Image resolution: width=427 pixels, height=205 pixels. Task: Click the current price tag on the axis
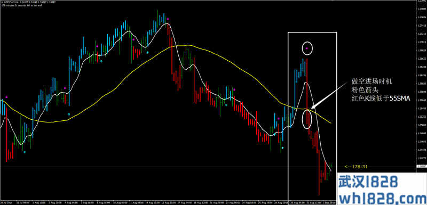pyautogui.click(x=421, y=166)
